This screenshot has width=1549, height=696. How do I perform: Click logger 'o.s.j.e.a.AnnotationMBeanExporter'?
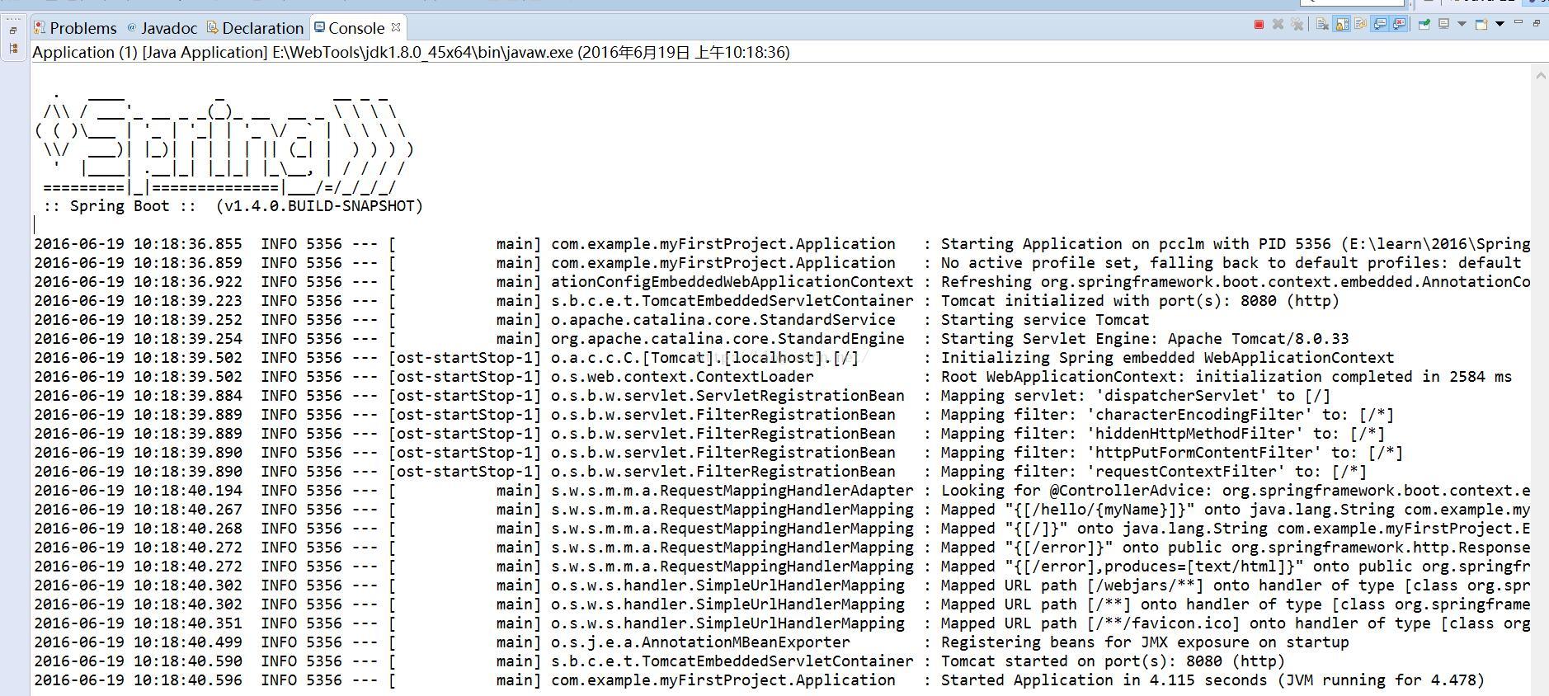pos(700,642)
